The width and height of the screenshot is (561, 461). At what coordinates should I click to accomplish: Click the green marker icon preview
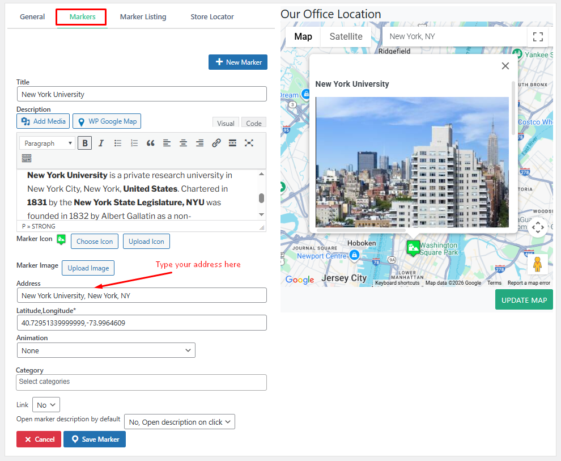(x=61, y=239)
